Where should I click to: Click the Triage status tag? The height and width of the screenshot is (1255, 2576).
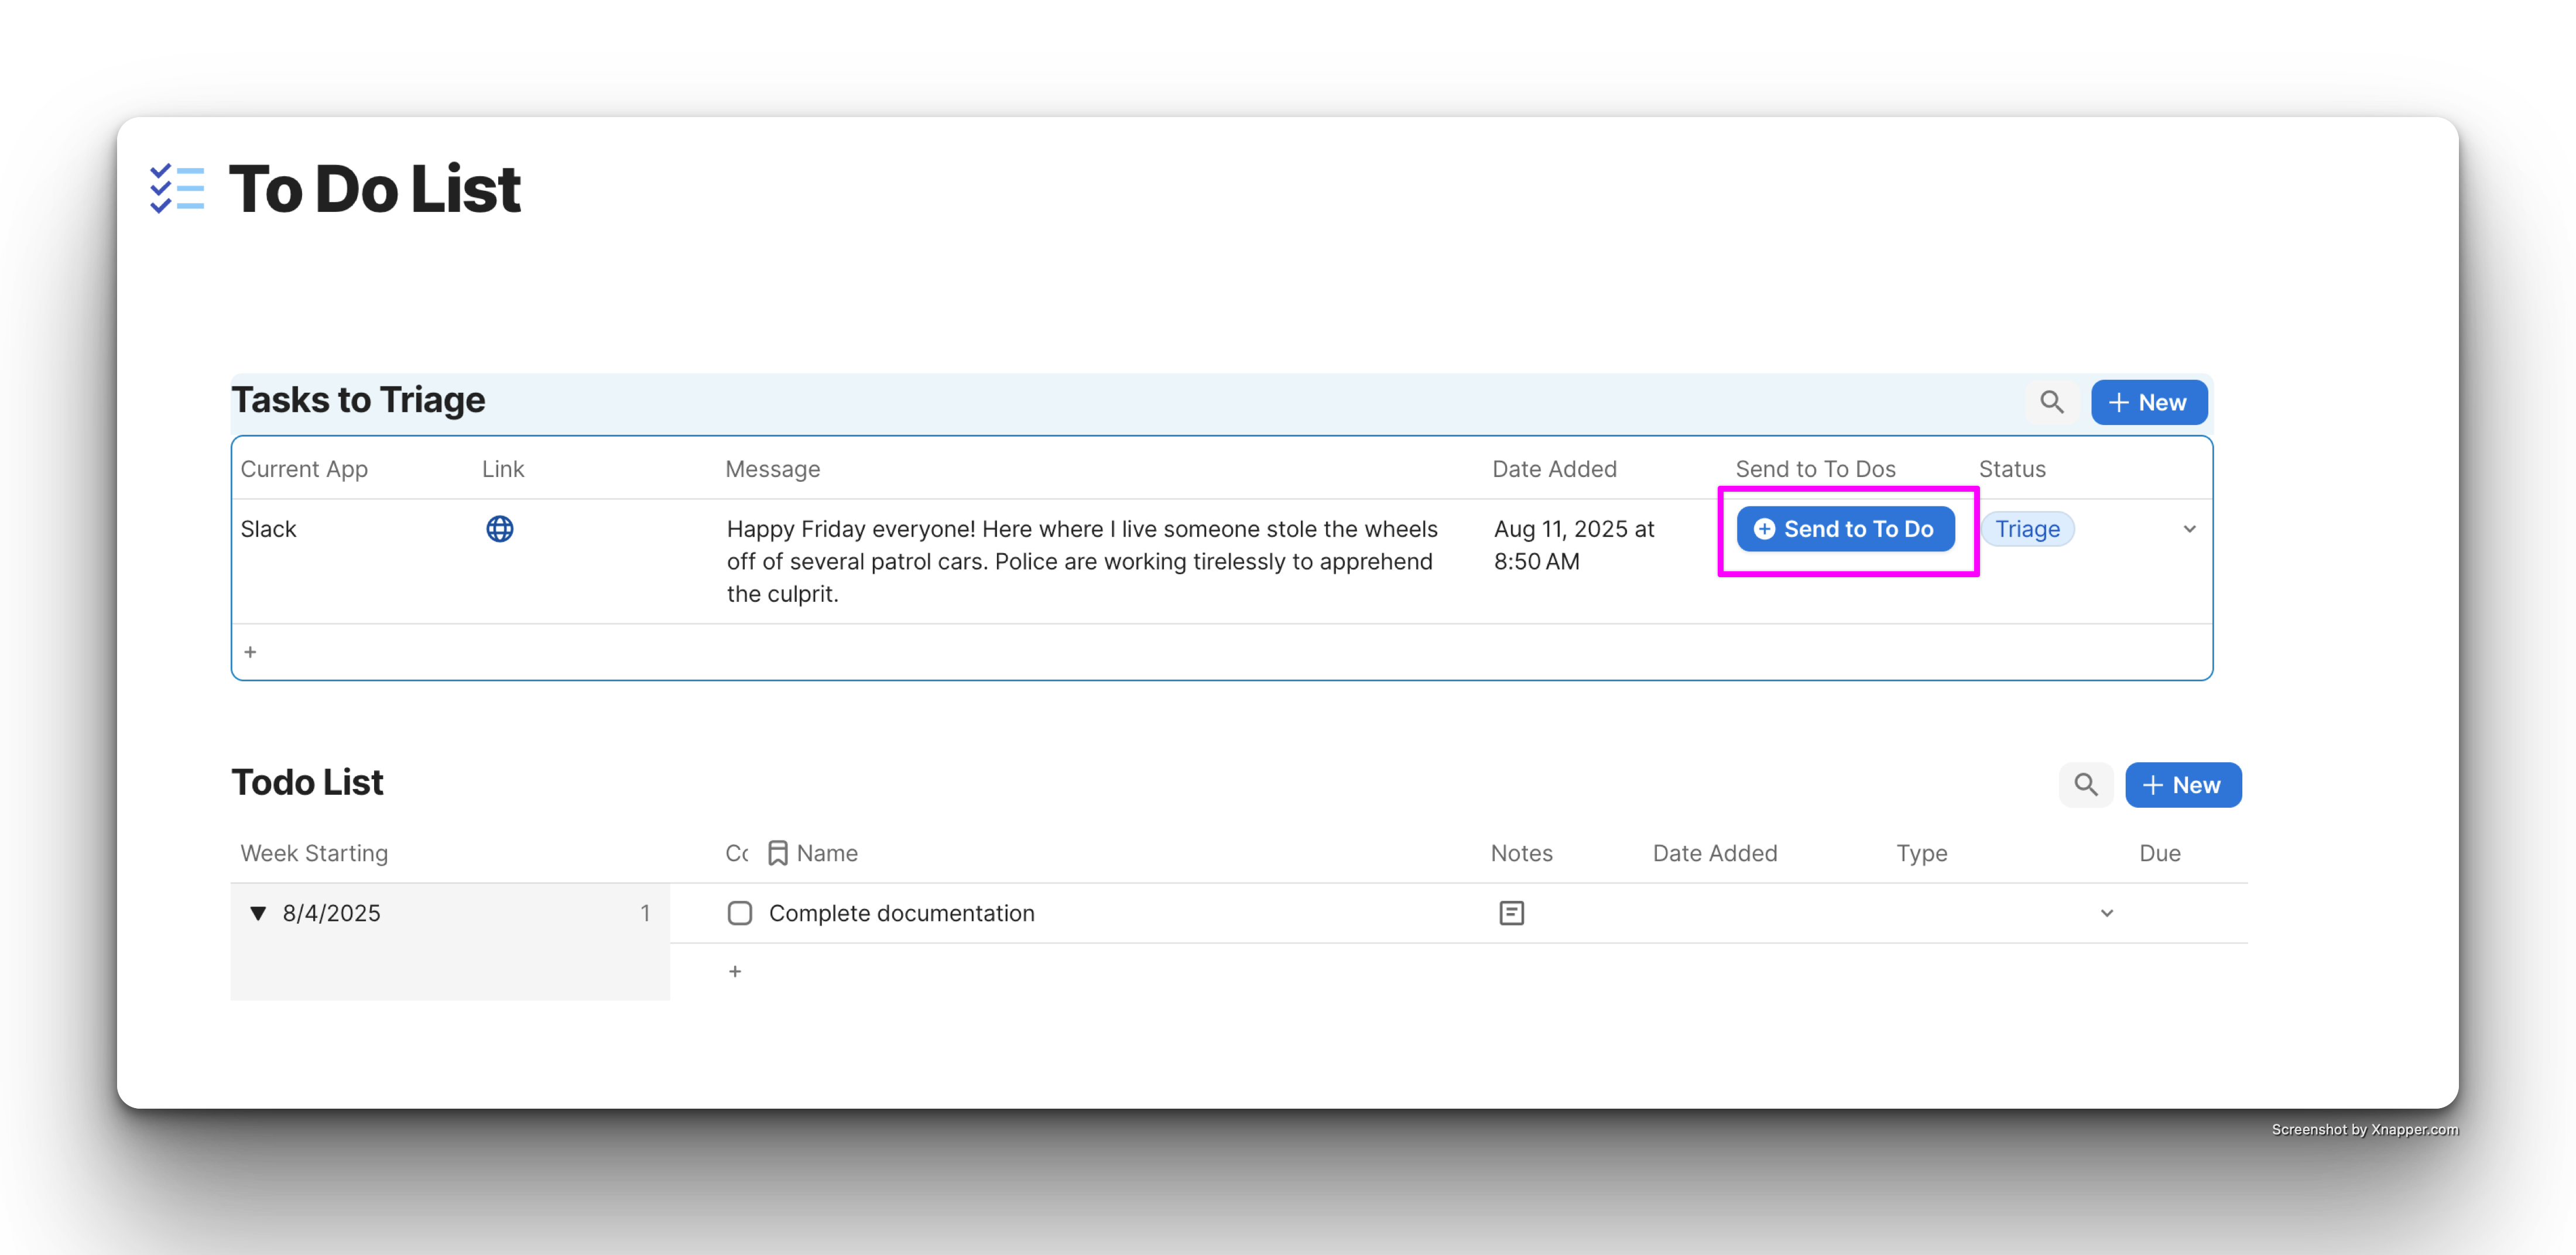click(x=2027, y=529)
